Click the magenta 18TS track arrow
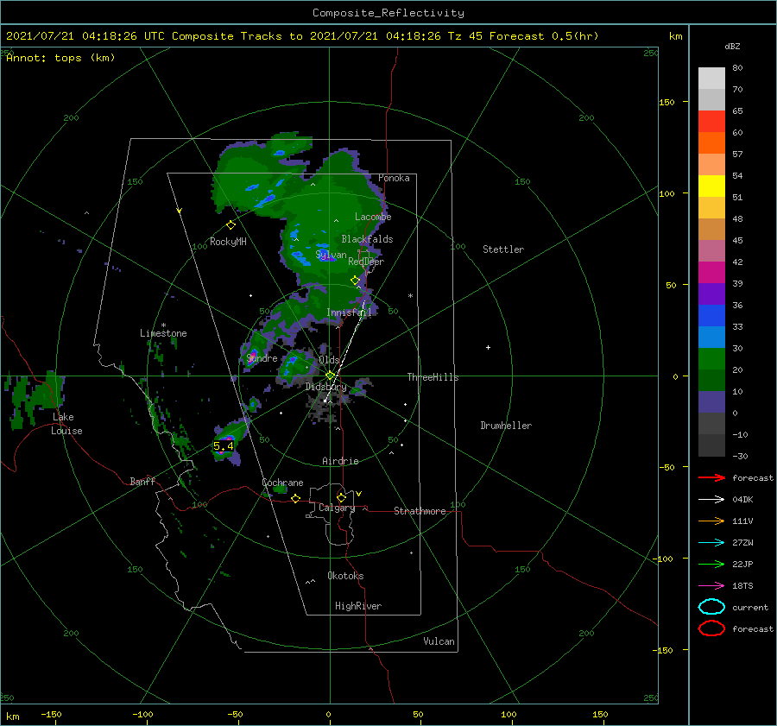 [x=711, y=586]
